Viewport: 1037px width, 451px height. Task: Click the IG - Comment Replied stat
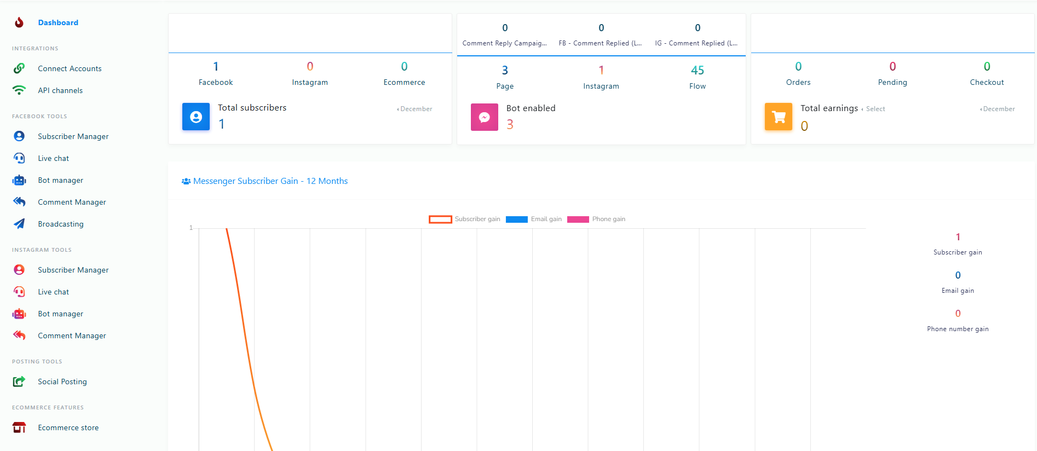(x=696, y=35)
